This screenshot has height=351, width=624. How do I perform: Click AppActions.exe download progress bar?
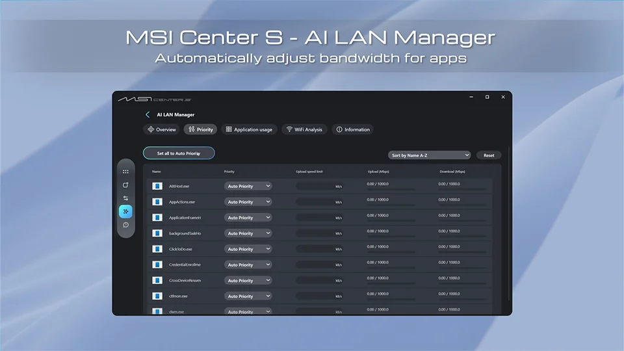[462, 205]
